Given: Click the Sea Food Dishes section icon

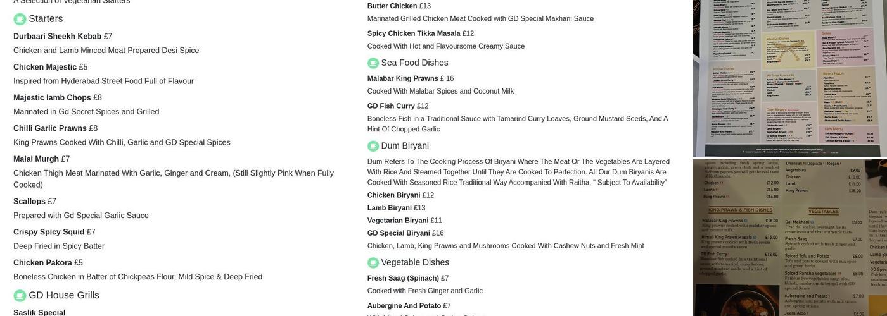Looking at the screenshot, I should click(x=373, y=63).
